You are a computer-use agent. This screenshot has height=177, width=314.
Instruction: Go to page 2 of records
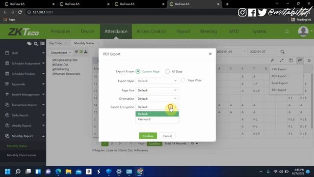112,144
